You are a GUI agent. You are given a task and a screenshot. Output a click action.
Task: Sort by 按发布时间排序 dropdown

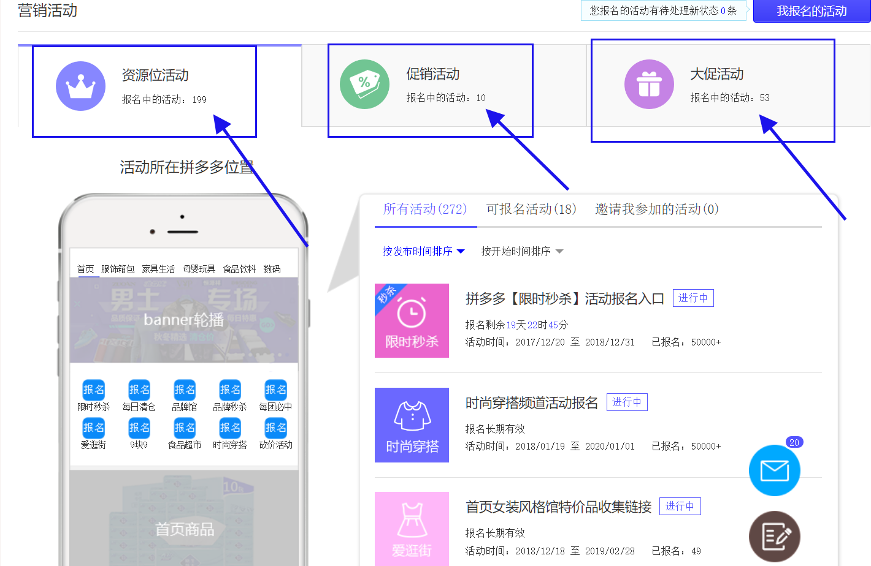(423, 251)
